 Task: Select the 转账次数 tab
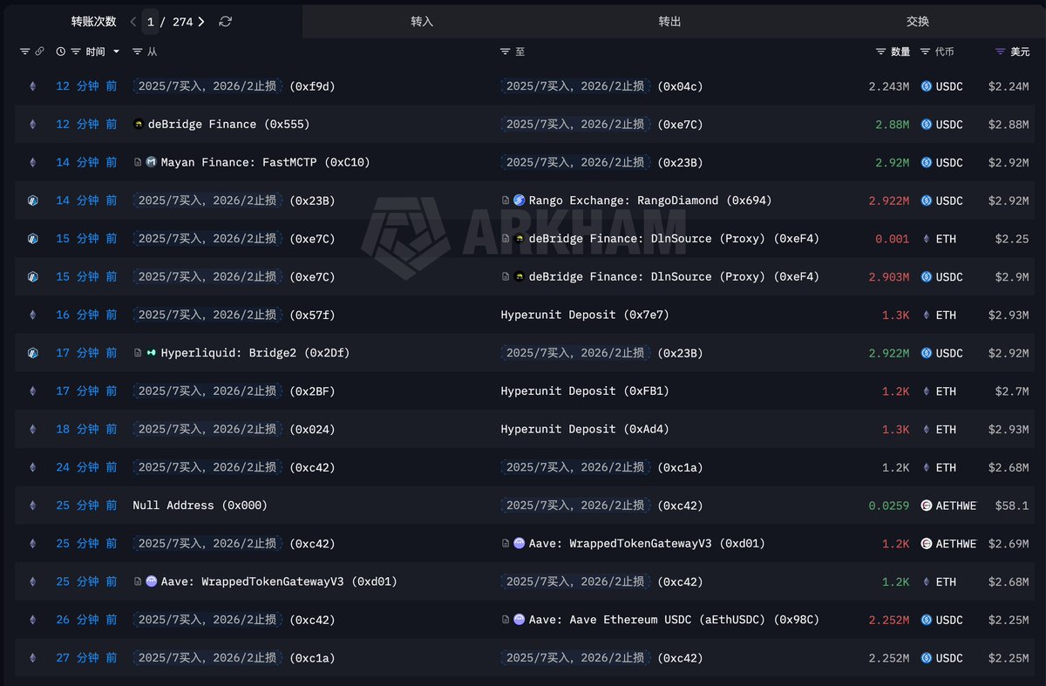point(93,22)
